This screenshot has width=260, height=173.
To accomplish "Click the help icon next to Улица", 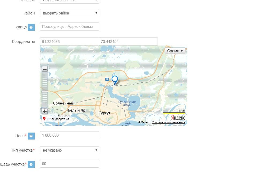I will 31,27.
